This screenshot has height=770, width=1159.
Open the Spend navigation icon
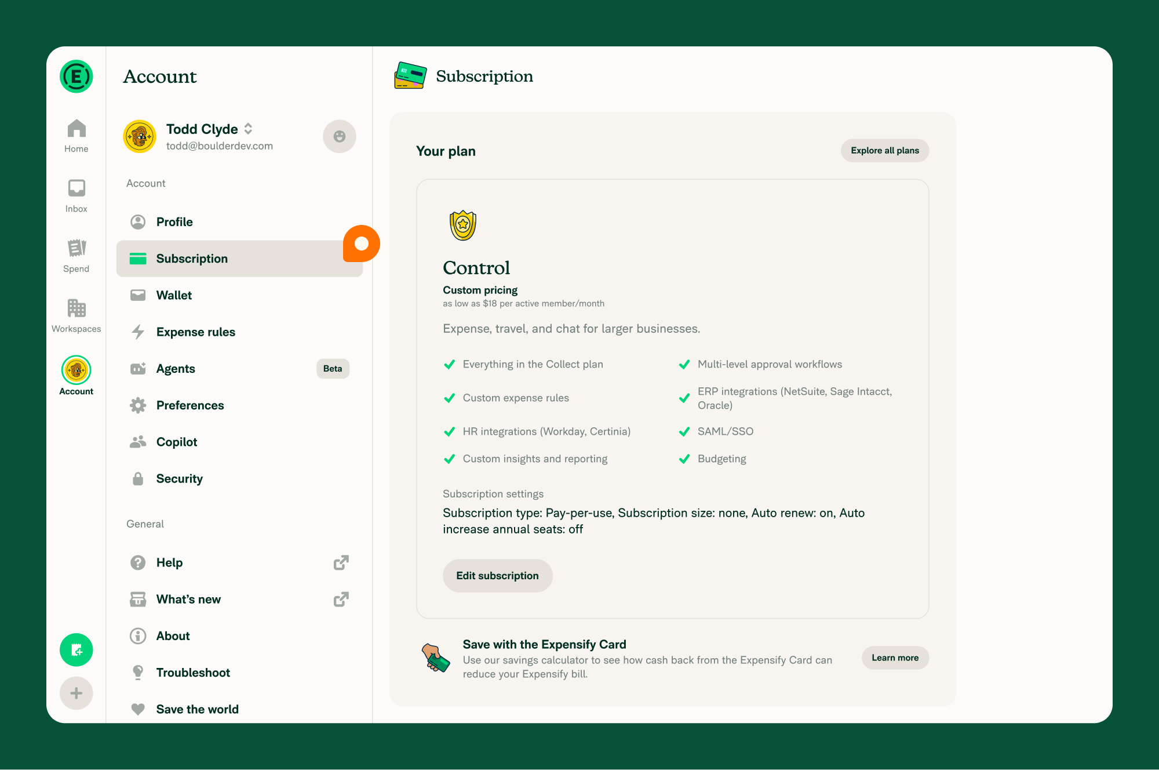pyautogui.click(x=76, y=256)
